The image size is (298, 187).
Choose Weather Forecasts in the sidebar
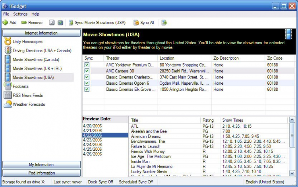click(x=29, y=105)
